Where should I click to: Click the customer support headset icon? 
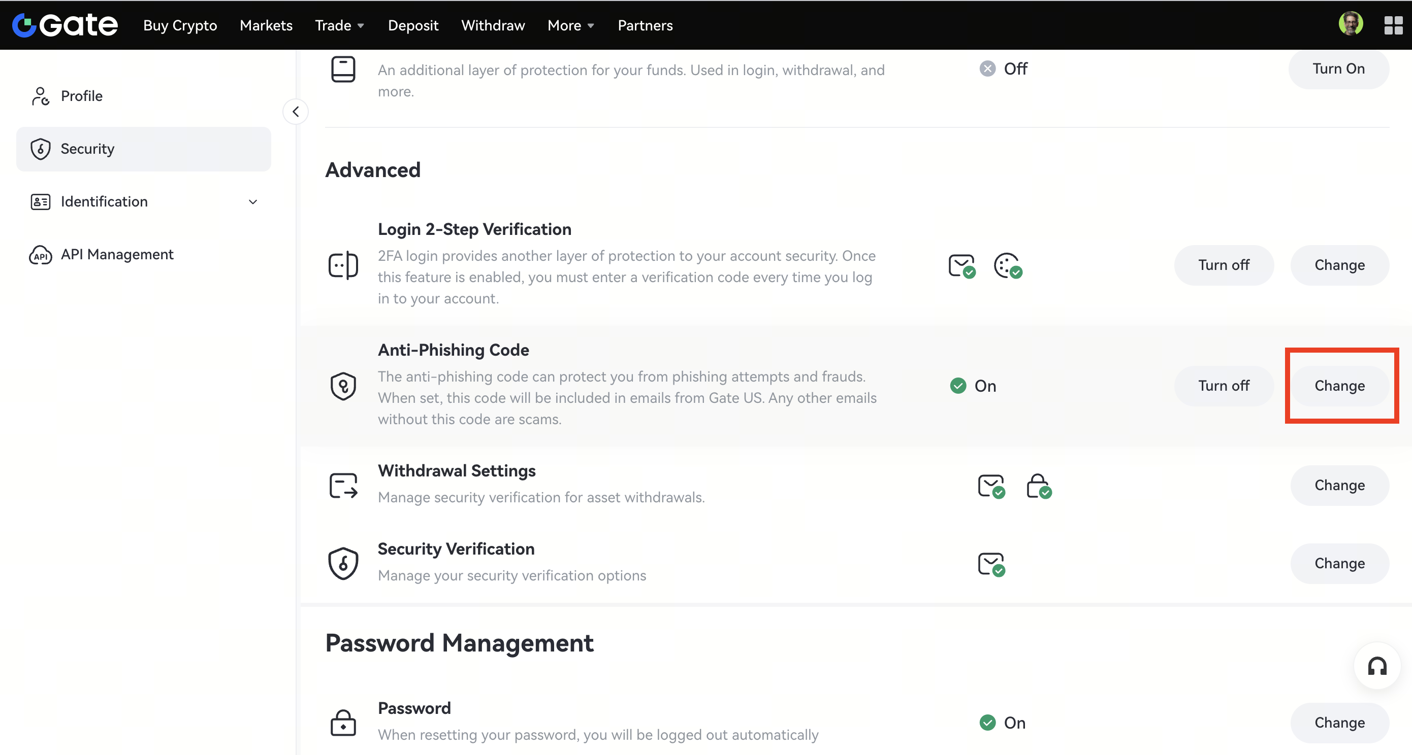[1377, 666]
